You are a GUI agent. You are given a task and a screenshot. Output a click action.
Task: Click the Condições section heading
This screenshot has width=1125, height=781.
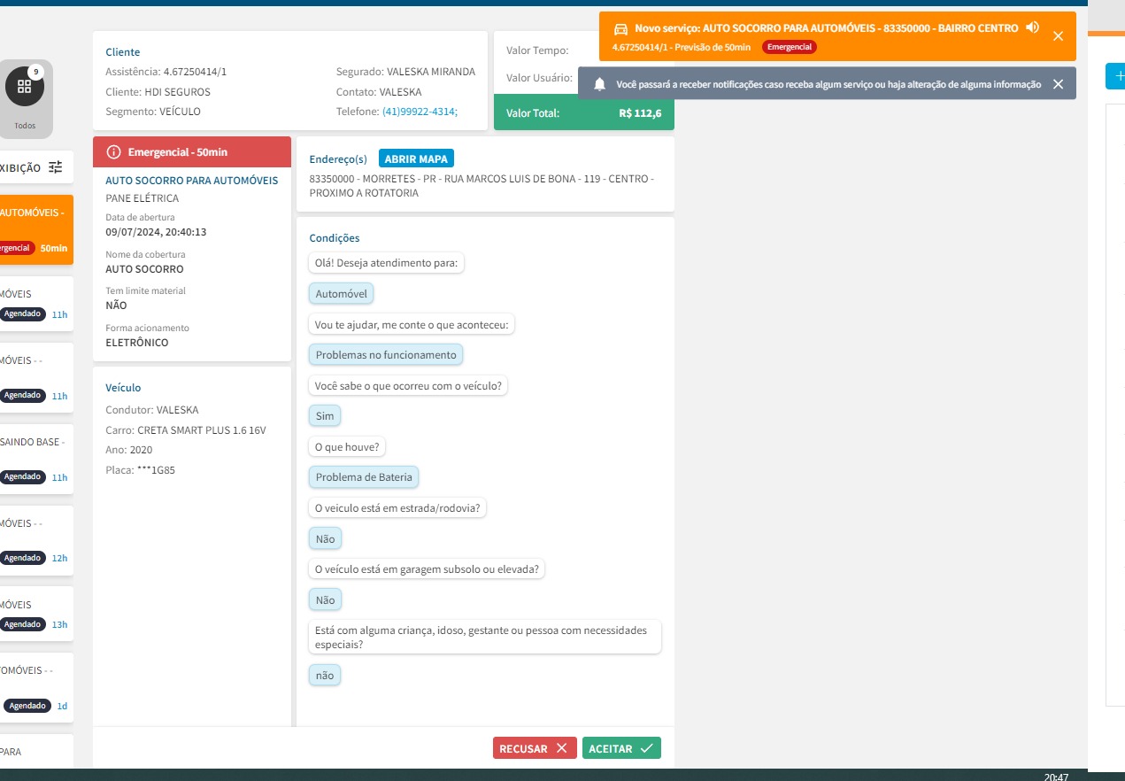coord(335,238)
